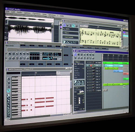Open the Options menu
The height and width of the screenshot is (132, 135).
[27, 13]
